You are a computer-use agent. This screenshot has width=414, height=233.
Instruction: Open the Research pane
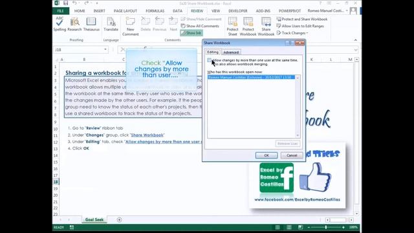click(x=74, y=24)
